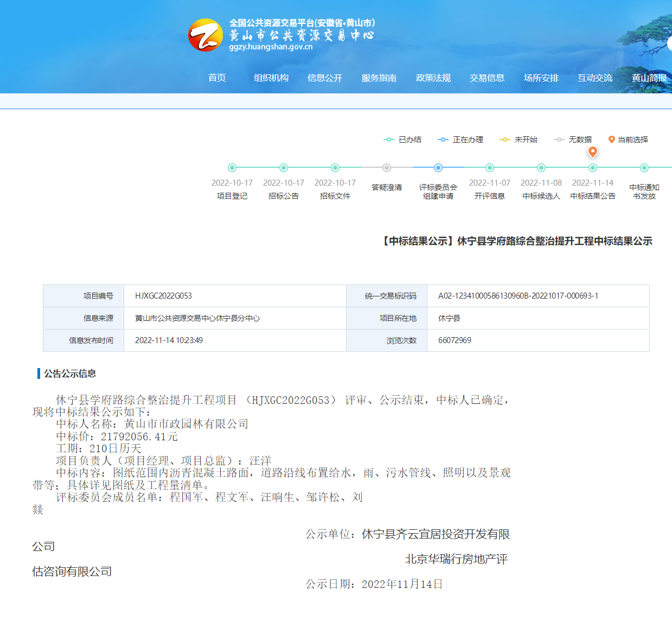Open the 中标通知书发放 timeline step
Screen dimensions: 672x633
click(x=644, y=168)
